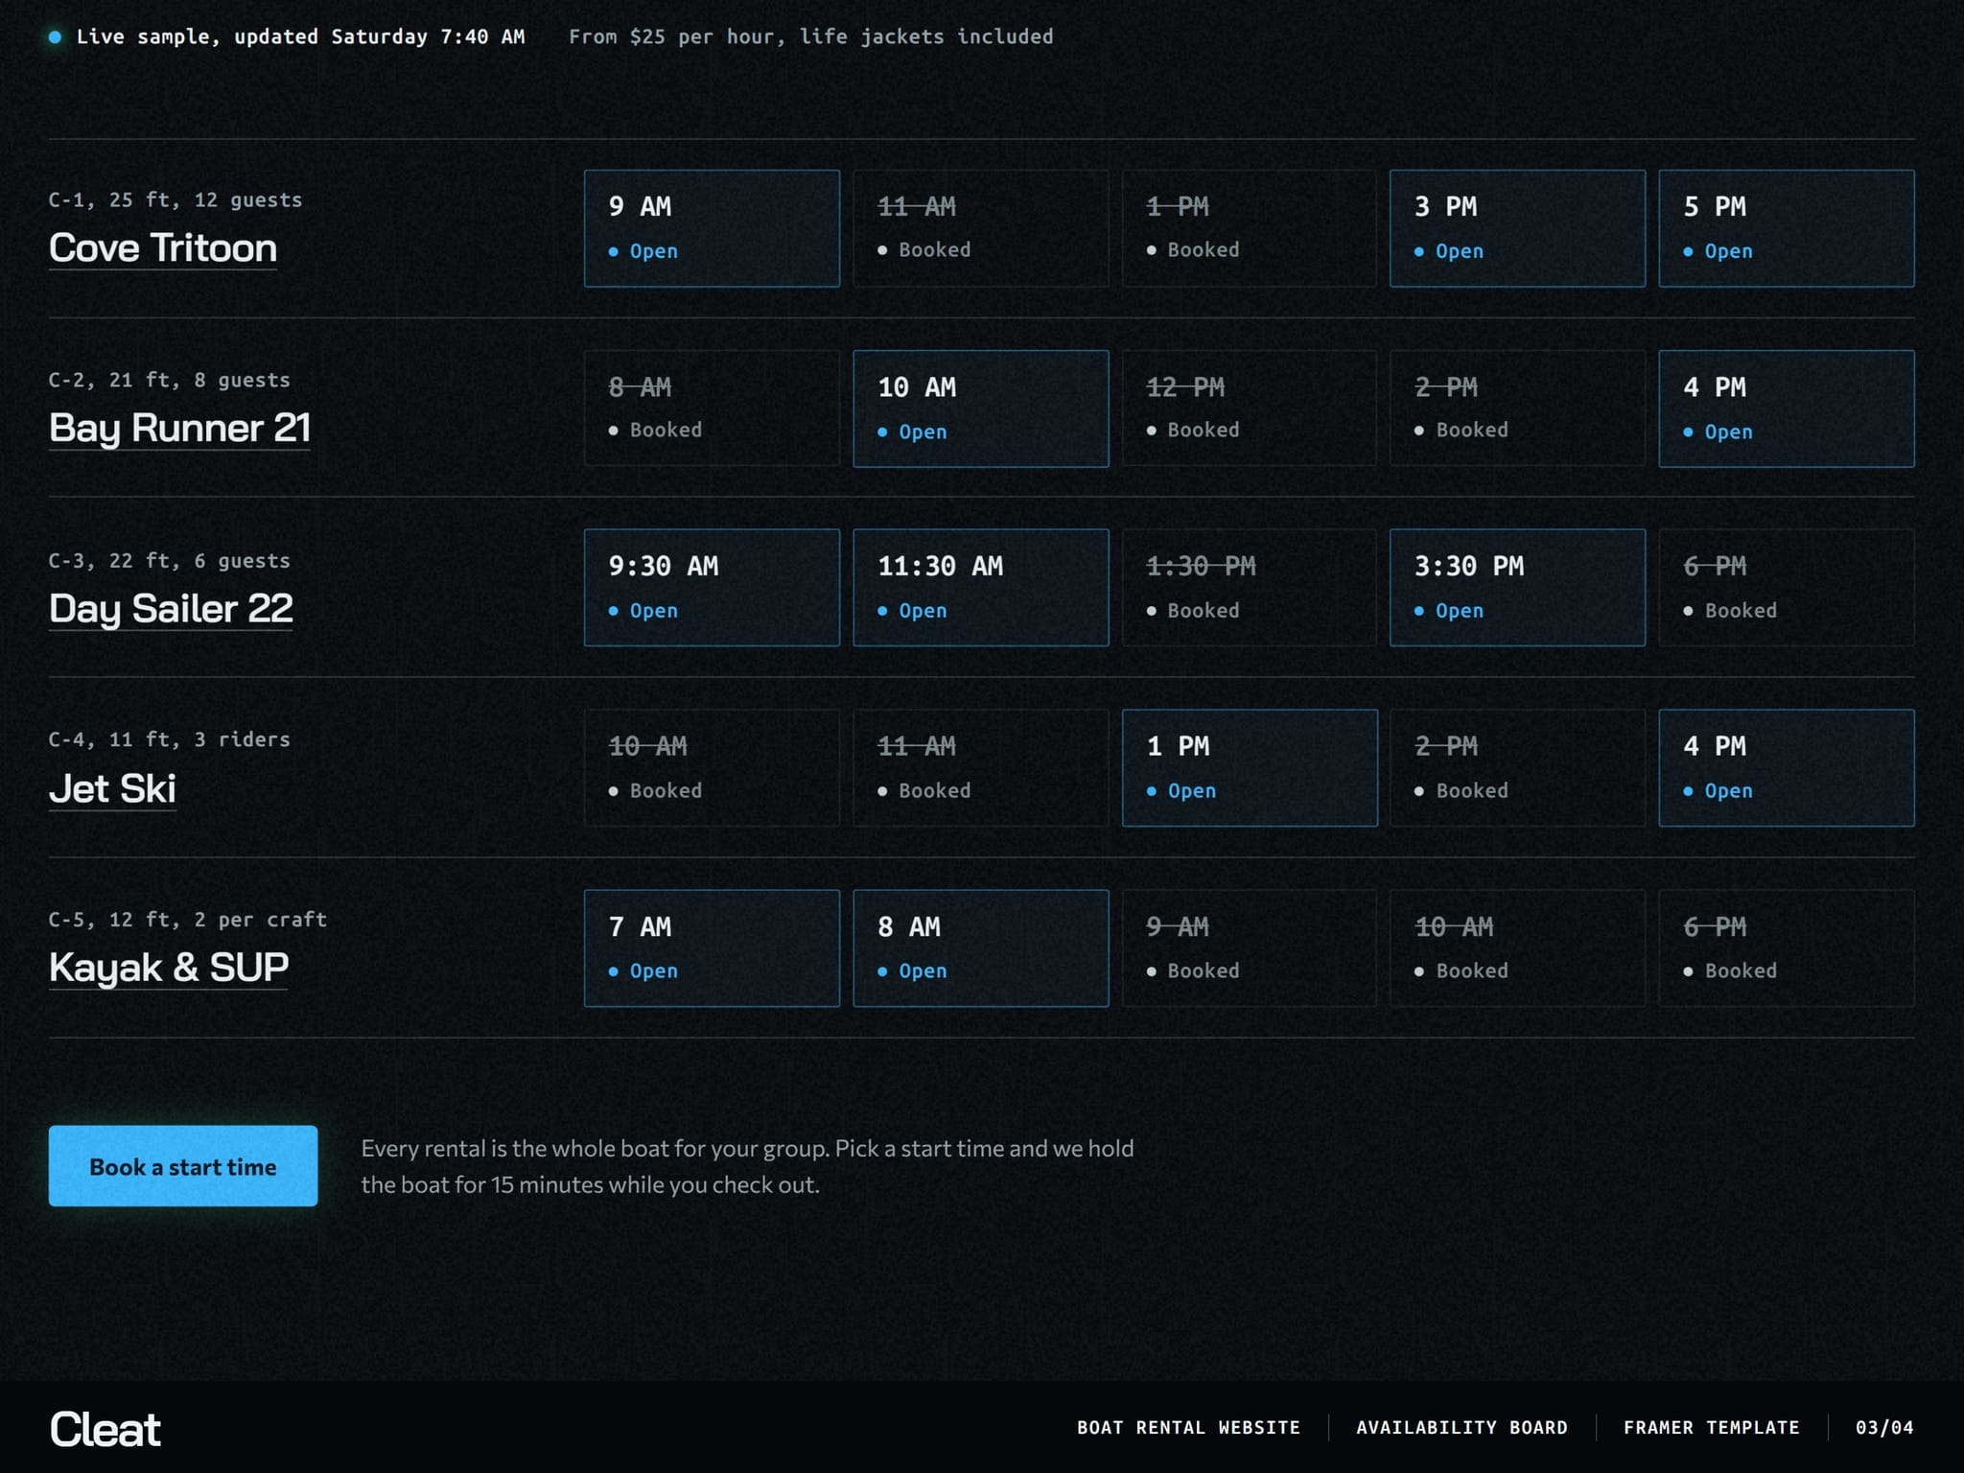Click the Cleat logo in footer

click(x=105, y=1429)
